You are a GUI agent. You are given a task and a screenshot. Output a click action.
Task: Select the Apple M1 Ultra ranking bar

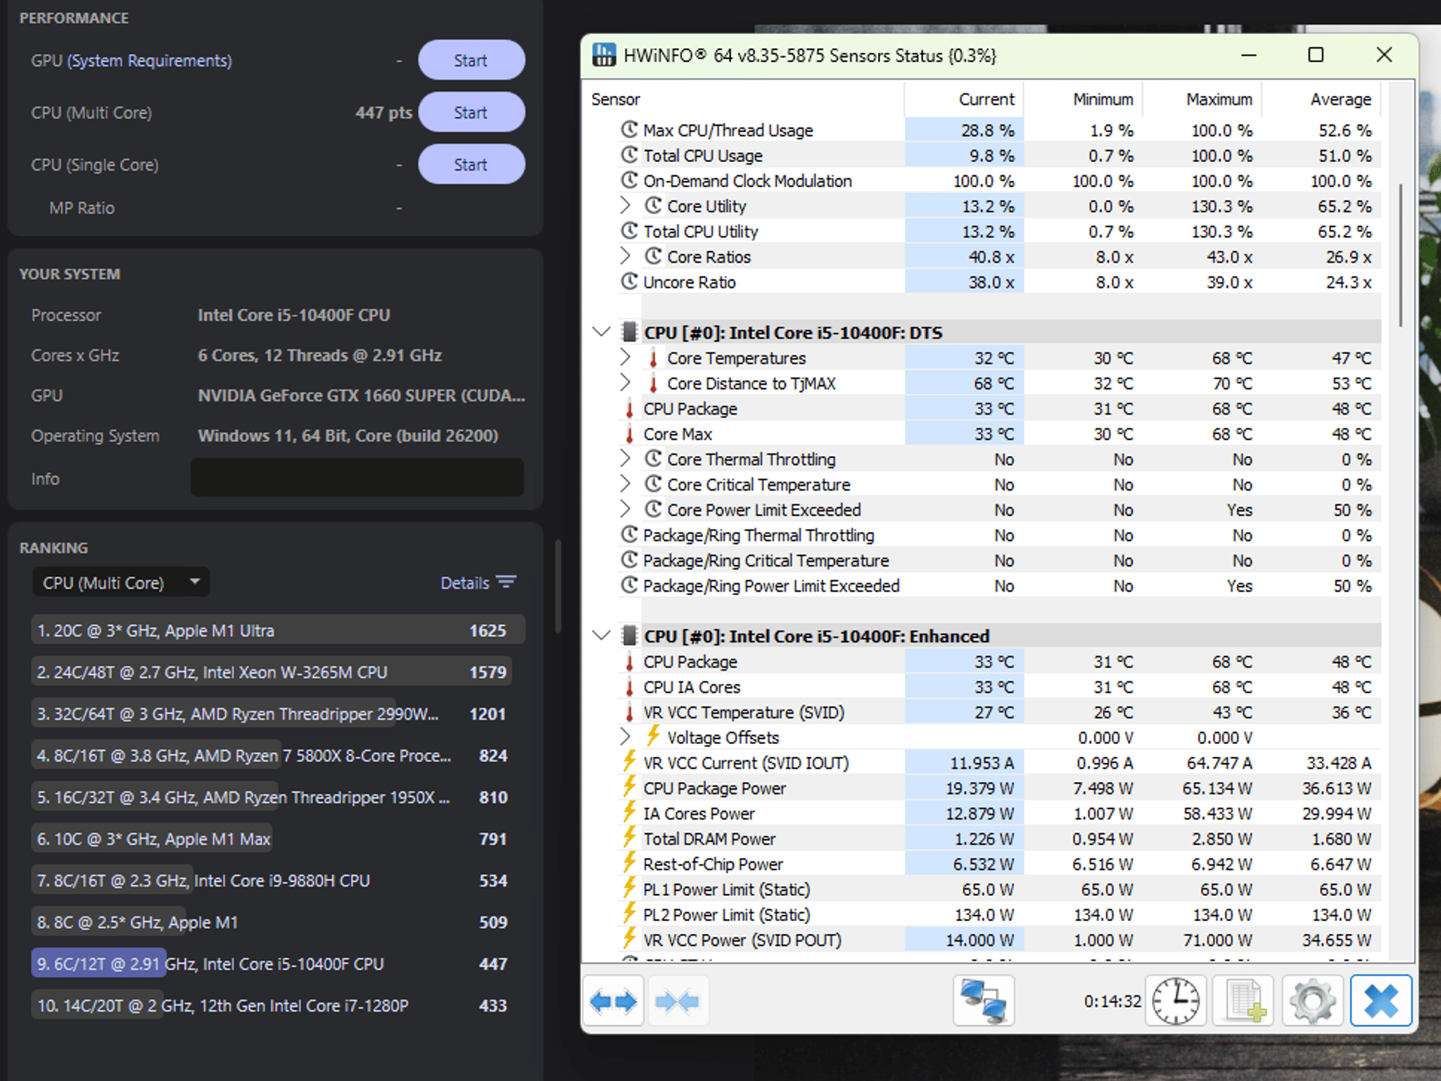point(278,630)
